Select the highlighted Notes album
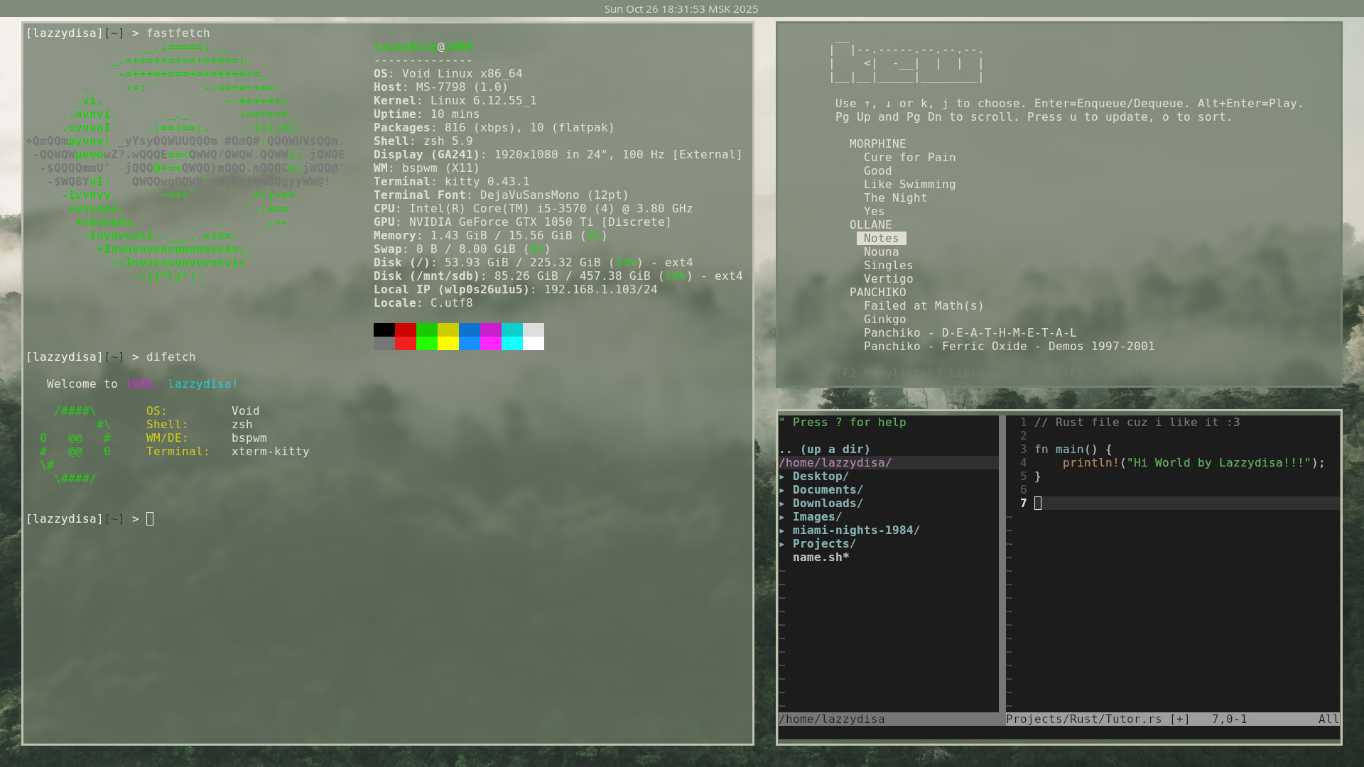1364x767 pixels. coord(881,239)
